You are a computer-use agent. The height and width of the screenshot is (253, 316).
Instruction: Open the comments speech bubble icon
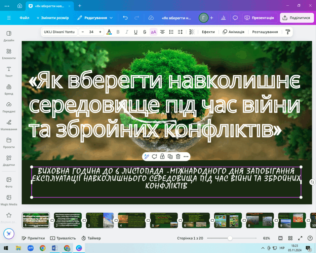(235, 18)
